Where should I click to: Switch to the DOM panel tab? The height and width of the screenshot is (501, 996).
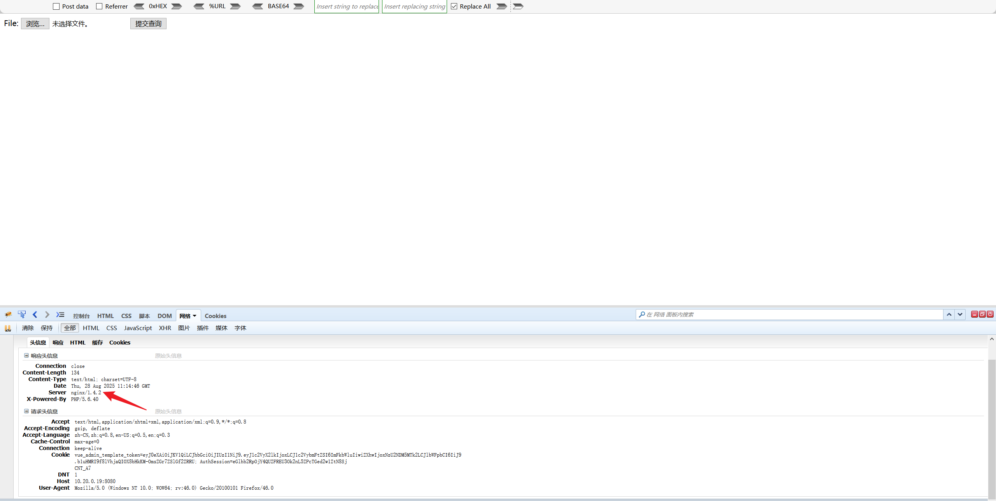165,316
